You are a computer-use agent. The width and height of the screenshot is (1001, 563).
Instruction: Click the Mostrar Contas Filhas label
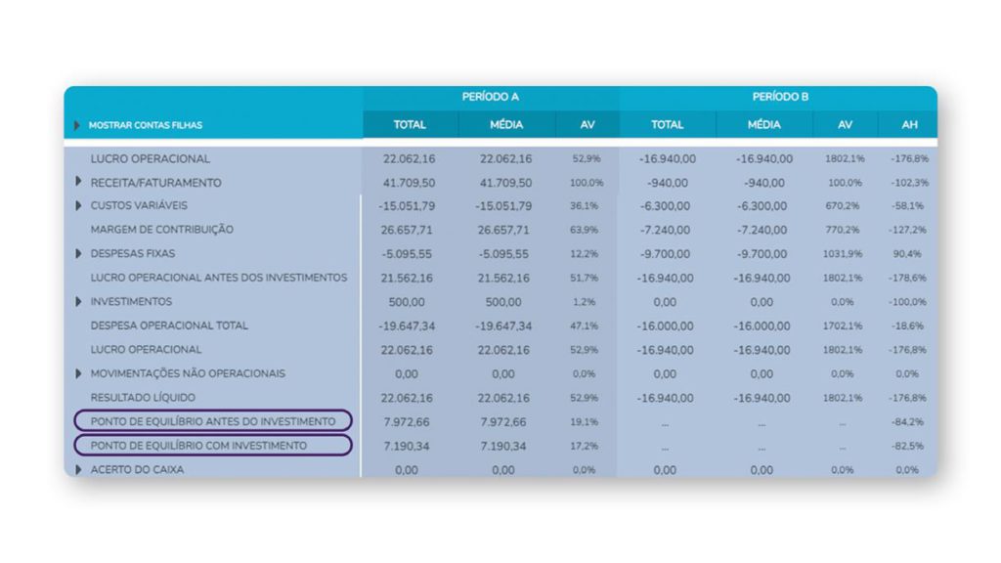click(146, 125)
